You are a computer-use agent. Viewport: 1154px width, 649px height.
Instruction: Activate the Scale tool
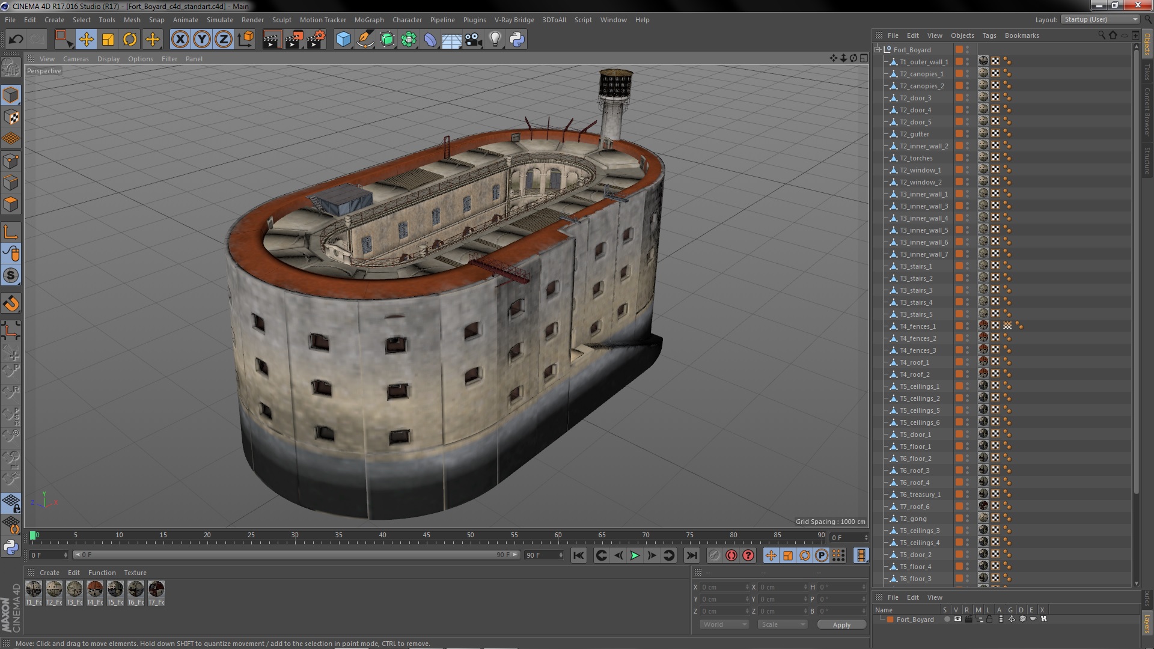[108, 40]
